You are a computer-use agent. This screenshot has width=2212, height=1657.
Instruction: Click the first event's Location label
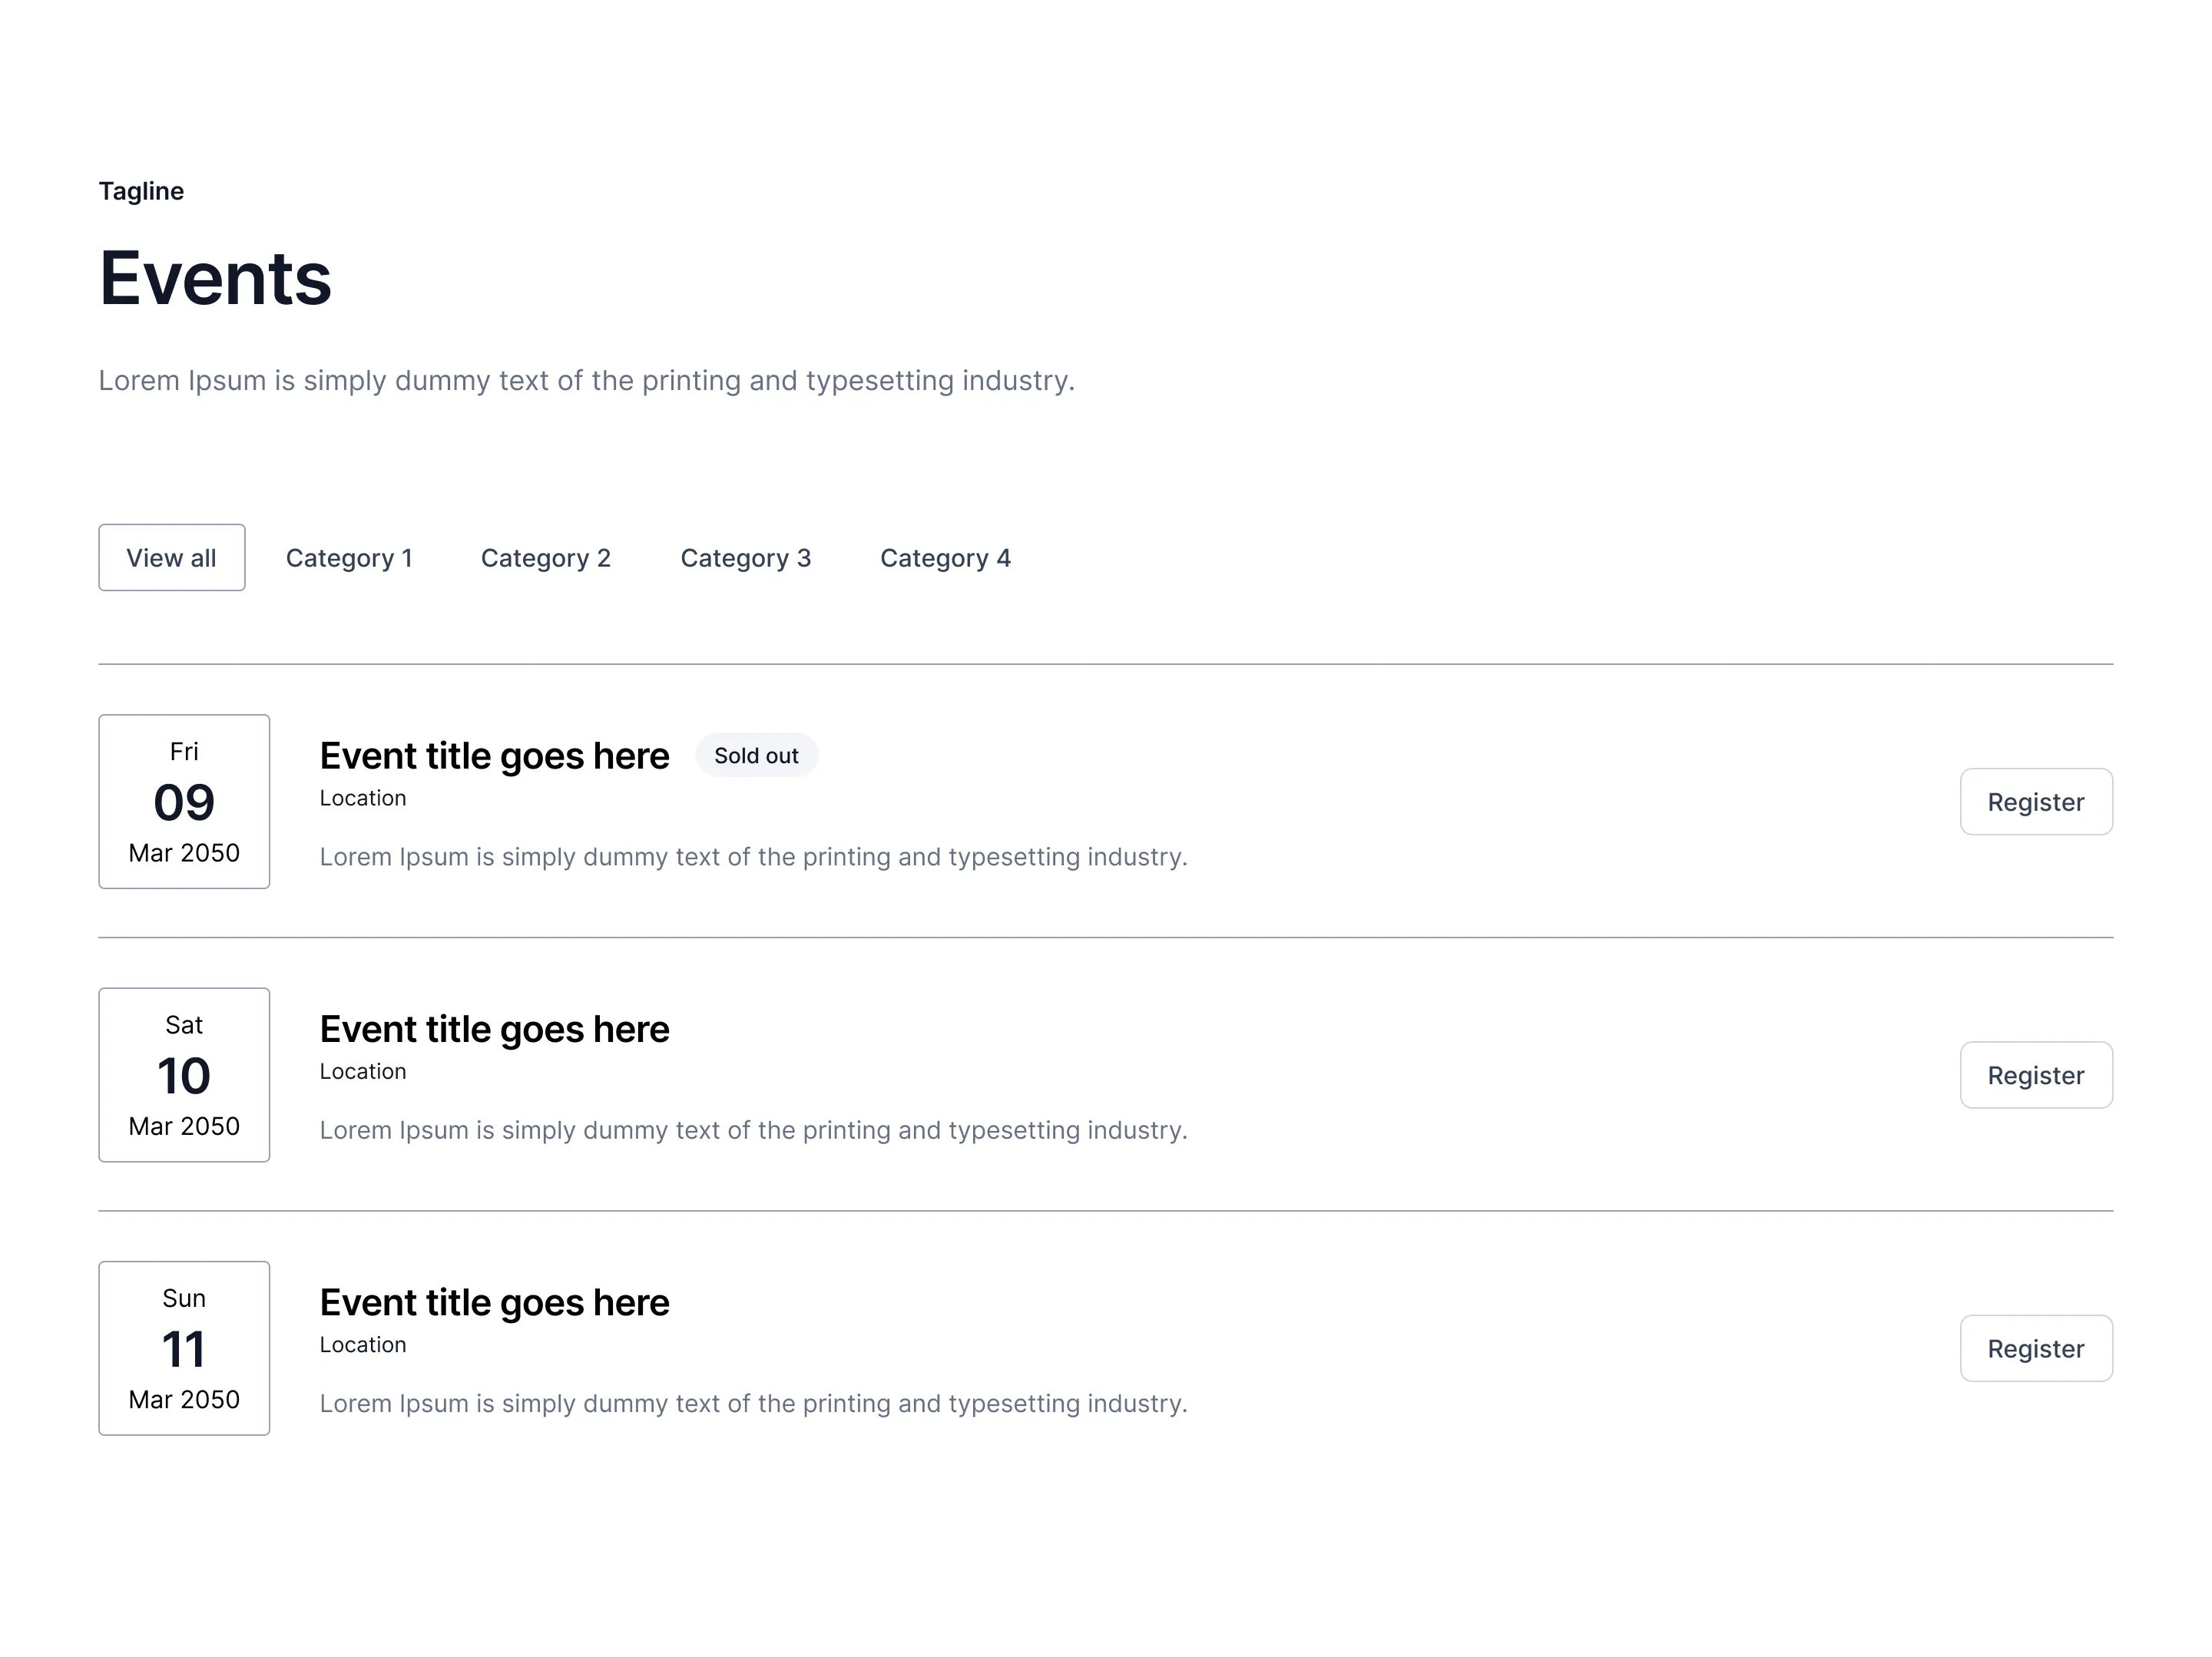(362, 797)
